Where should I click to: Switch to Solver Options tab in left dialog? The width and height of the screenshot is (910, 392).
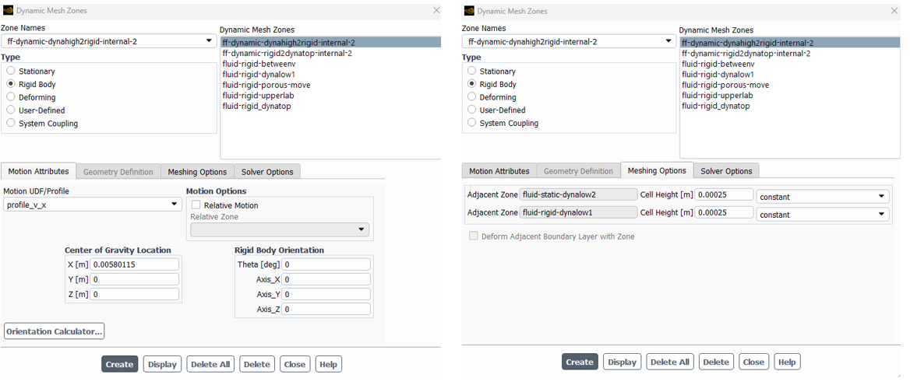pyautogui.click(x=267, y=172)
